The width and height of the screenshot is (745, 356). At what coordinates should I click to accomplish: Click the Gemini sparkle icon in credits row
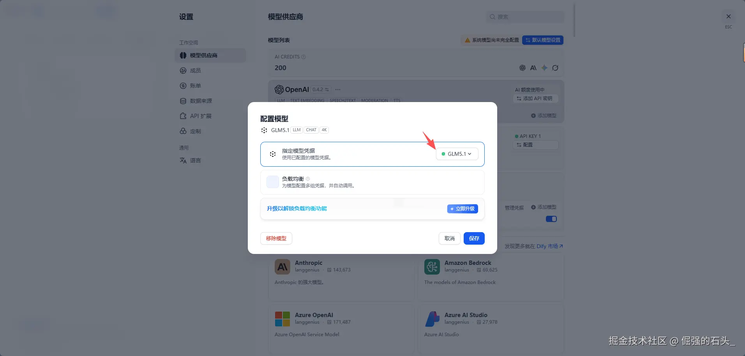coord(544,68)
